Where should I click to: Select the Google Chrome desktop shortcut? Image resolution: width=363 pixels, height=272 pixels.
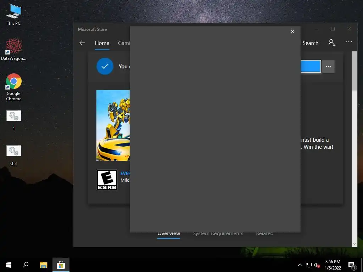coord(14,87)
